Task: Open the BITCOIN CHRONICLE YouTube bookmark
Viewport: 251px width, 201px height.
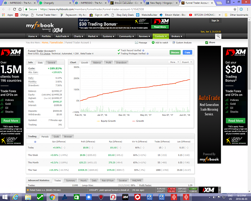Action: click(202, 15)
